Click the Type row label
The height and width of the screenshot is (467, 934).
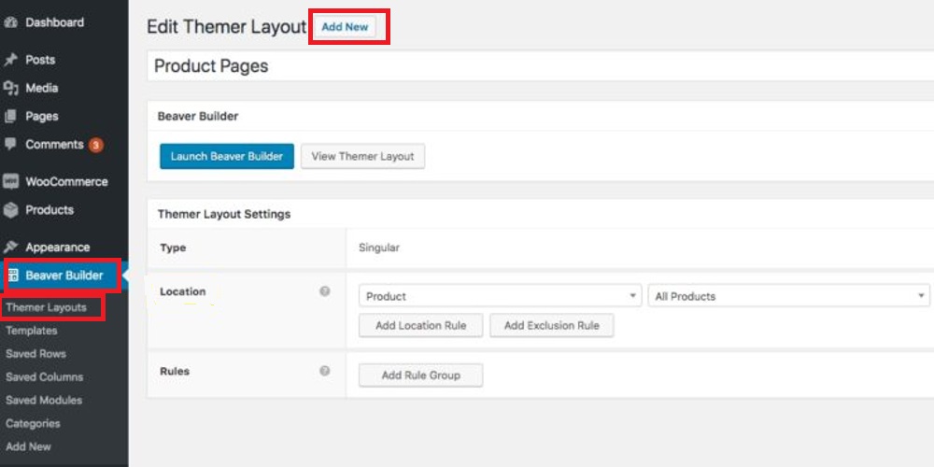(173, 248)
